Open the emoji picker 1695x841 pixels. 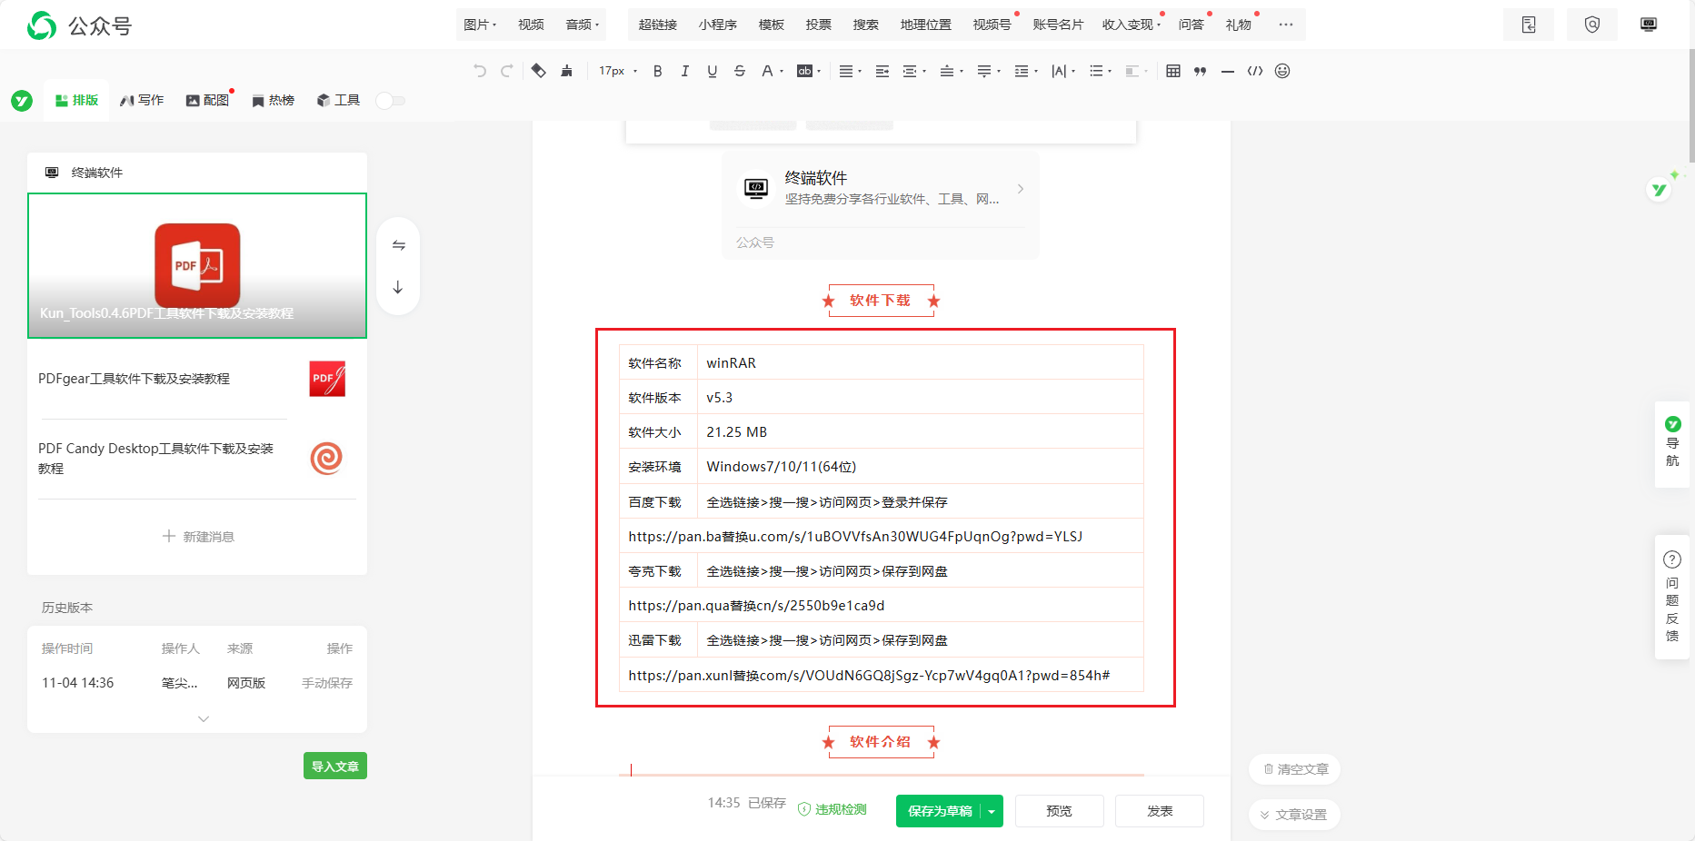click(1282, 71)
